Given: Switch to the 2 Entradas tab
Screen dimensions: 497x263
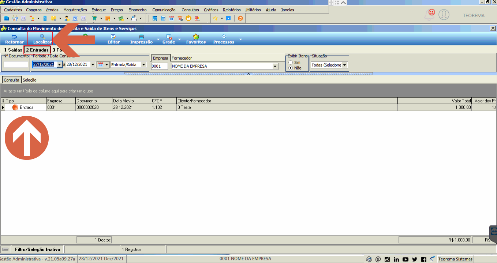Looking at the screenshot, I should coord(37,50).
